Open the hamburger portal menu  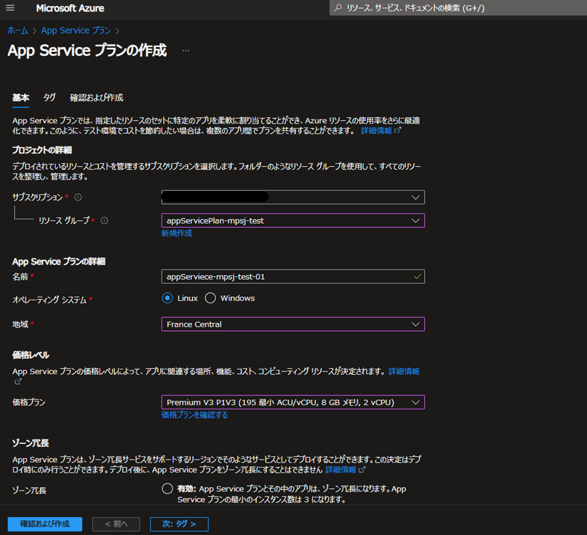[x=10, y=8]
